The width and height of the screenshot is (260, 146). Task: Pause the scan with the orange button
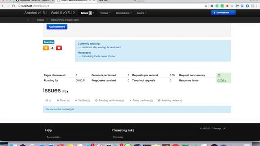click(x=46, y=48)
